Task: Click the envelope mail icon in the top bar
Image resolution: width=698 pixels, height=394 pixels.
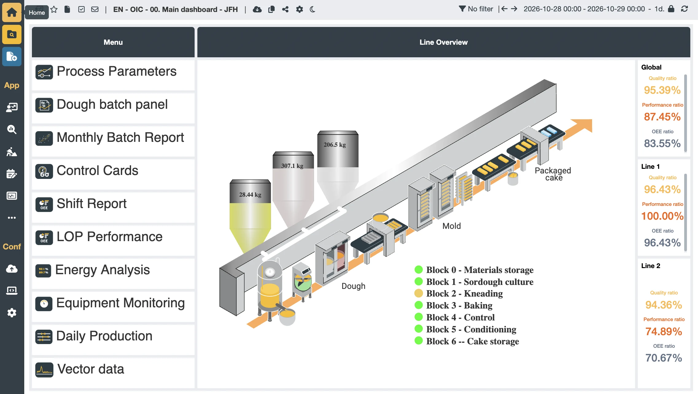Action: (x=95, y=9)
